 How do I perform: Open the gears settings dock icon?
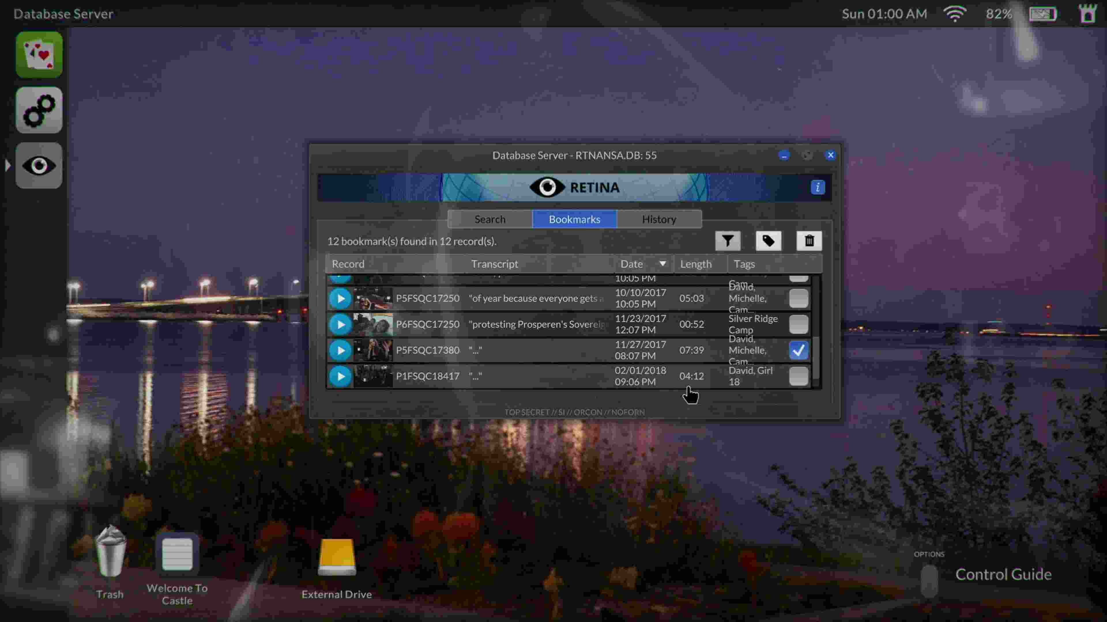[x=39, y=110]
